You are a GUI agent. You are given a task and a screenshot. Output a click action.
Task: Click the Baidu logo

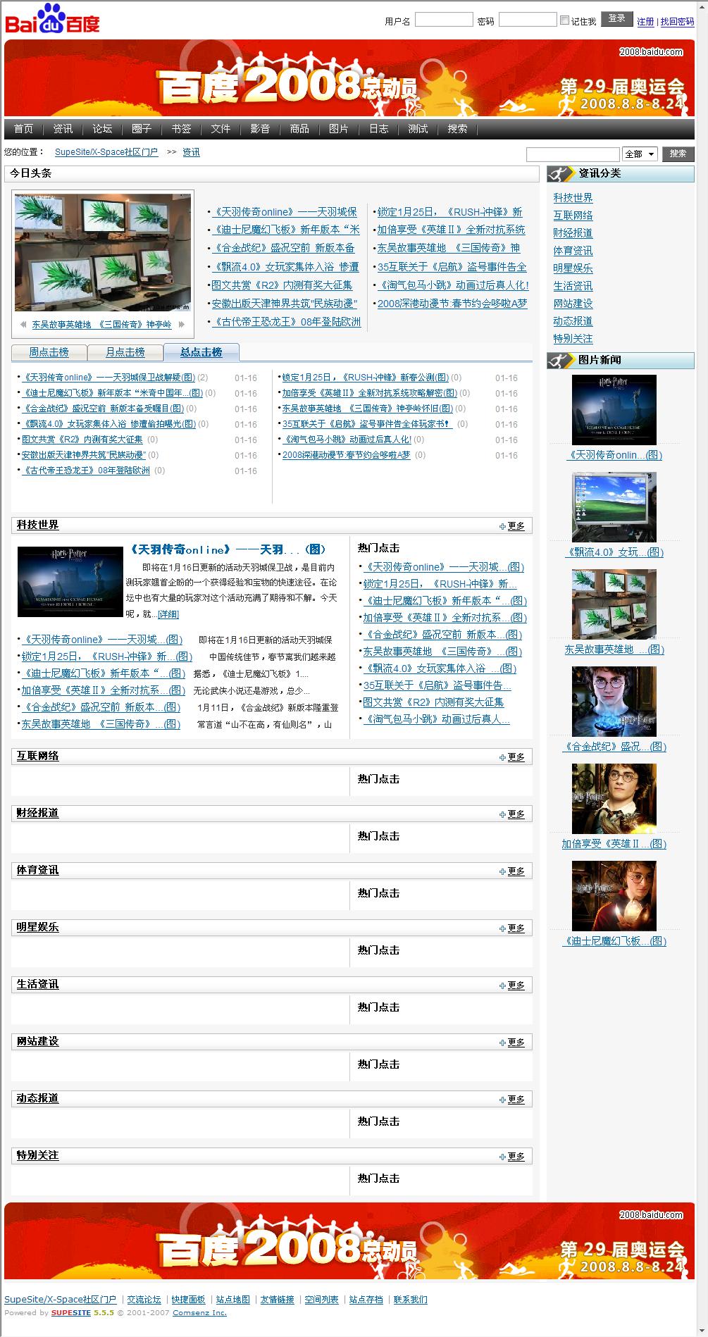(x=53, y=19)
